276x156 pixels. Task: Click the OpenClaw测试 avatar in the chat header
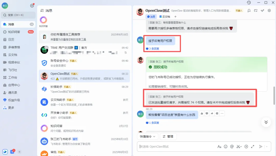coord(140,12)
